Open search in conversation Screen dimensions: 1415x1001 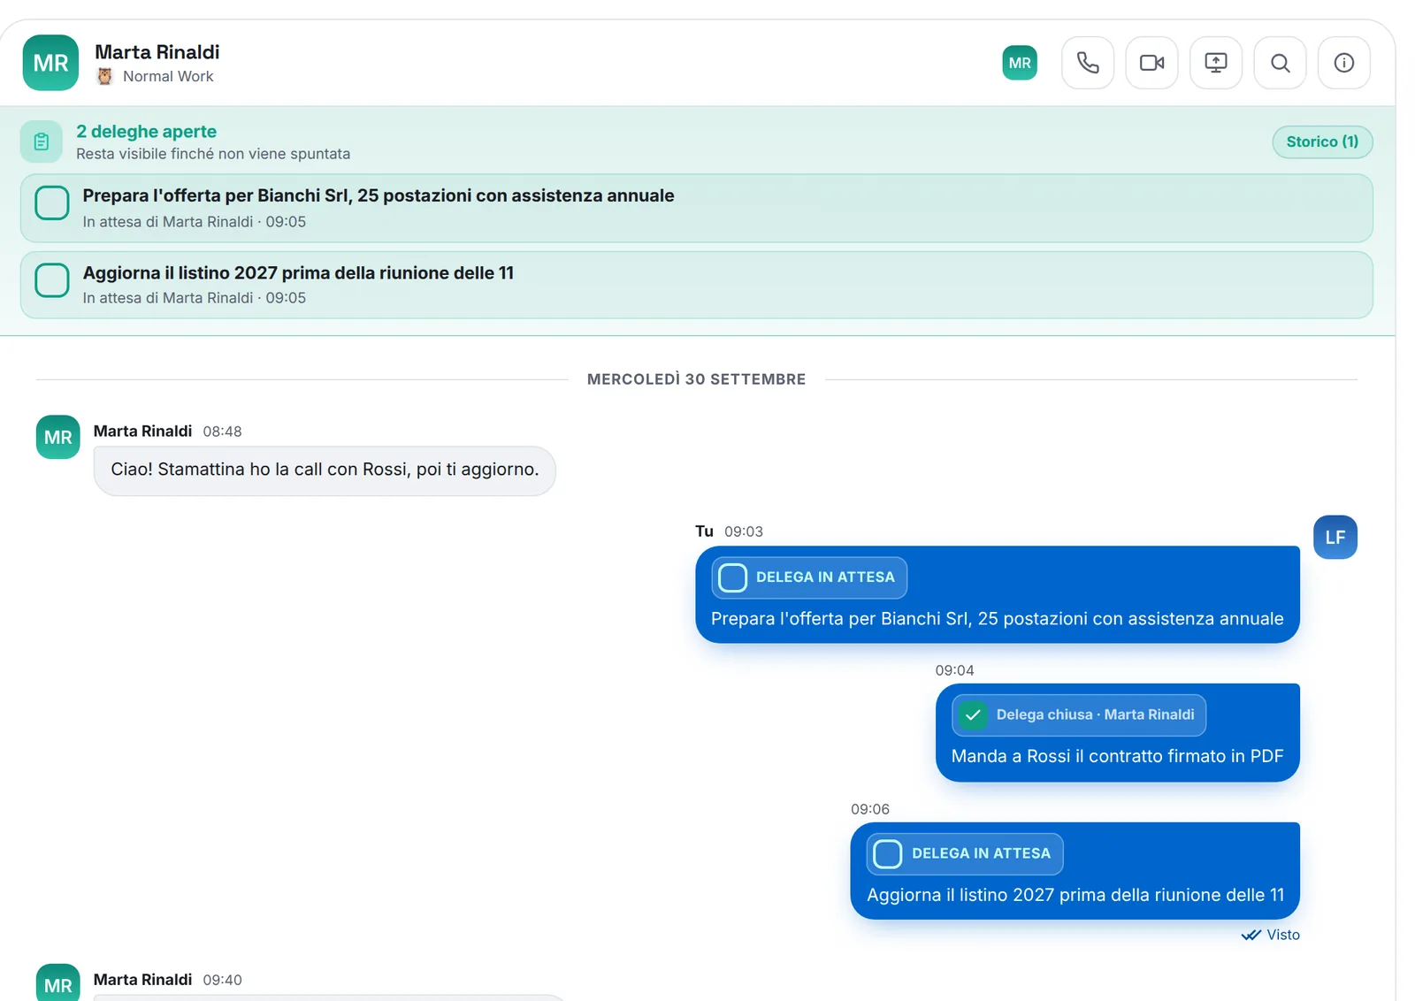coord(1280,63)
